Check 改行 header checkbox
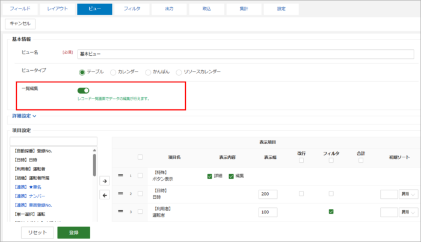 click(301, 160)
